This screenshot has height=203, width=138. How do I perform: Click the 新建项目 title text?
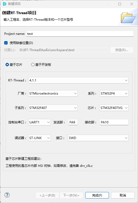pyautogui.click(x=14, y=4)
